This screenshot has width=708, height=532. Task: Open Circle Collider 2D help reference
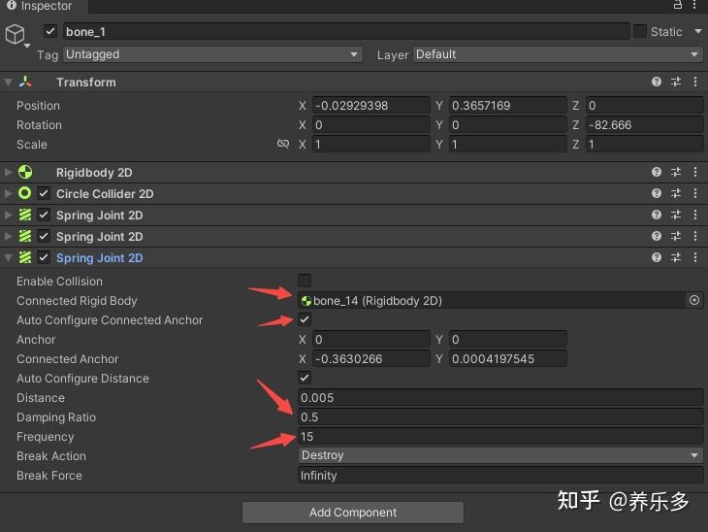pos(656,193)
